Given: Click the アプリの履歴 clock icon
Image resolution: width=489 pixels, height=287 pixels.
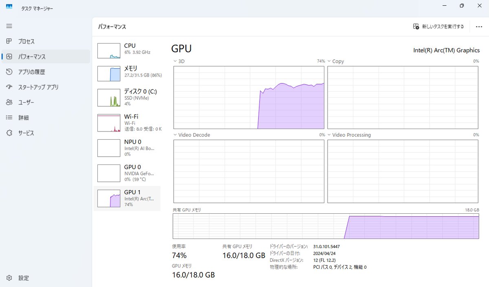Looking at the screenshot, I should pyautogui.click(x=9, y=72).
